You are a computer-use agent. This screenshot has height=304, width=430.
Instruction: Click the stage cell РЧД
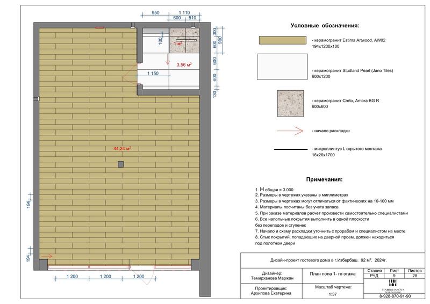[x=374, y=276]
